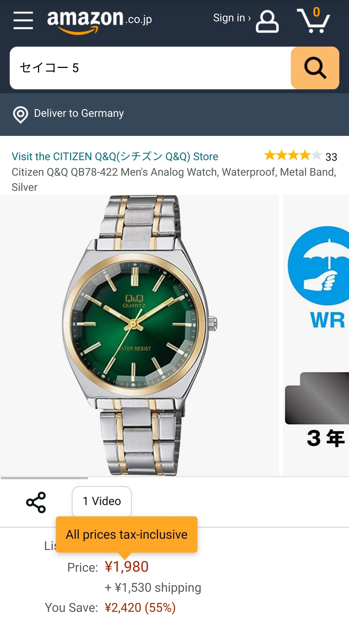
Task: Visit the CITIZEN Q&Q Store link
Action: [x=115, y=157]
